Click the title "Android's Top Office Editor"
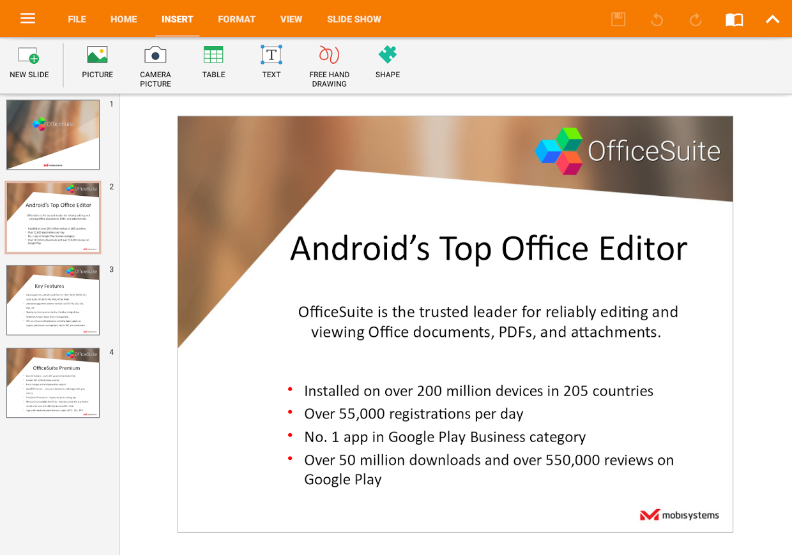The width and height of the screenshot is (792, 555). 489,248
